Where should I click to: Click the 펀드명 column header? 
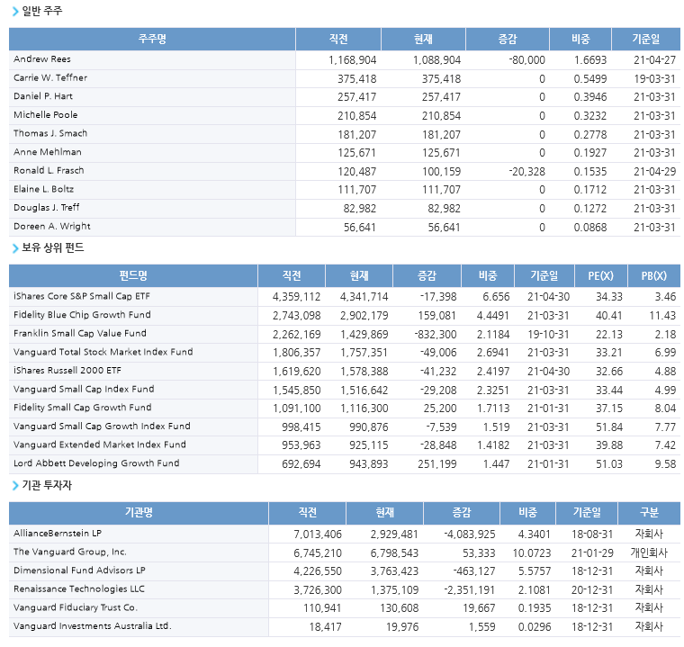tap(133, 275)
